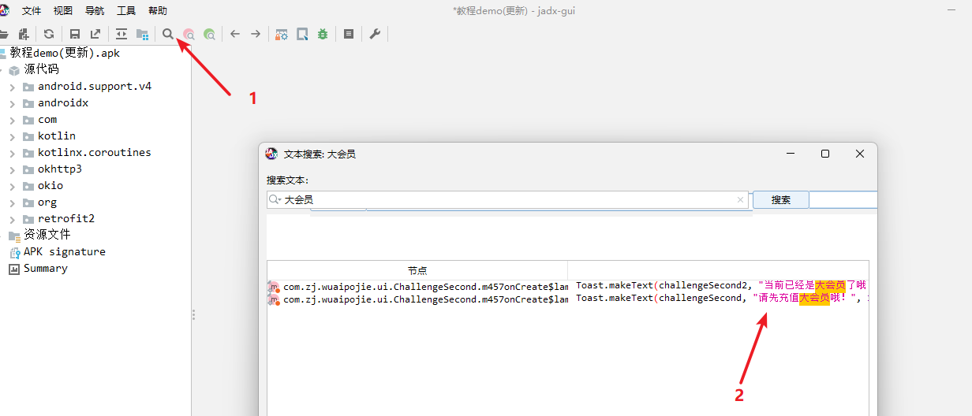Open the green bug debugger icon
This screenshot has width=972, height=416.
(x=323, y=34)
